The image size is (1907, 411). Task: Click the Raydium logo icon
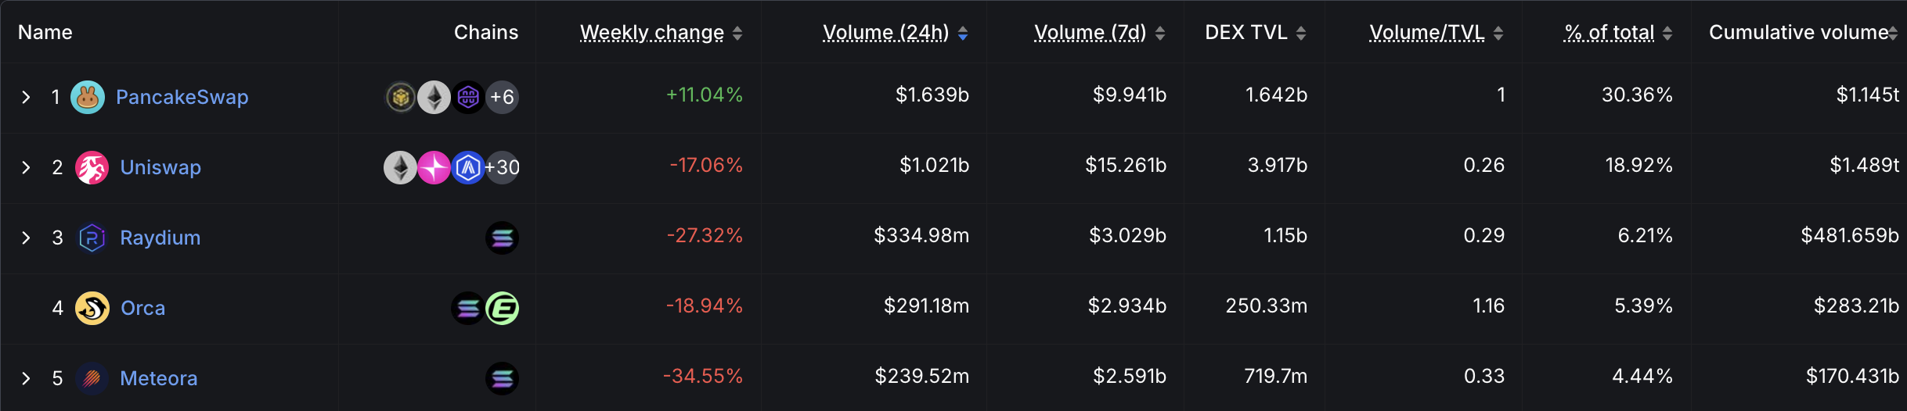(92, 238)
